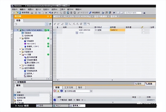166x112 pixels.
Task: Click the display format cell 十六进制
Action: tap(102, 30)
